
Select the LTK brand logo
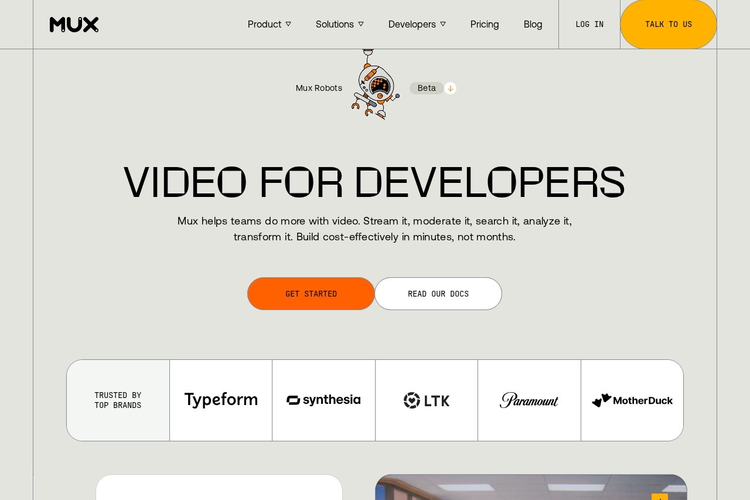click(427, 400)
